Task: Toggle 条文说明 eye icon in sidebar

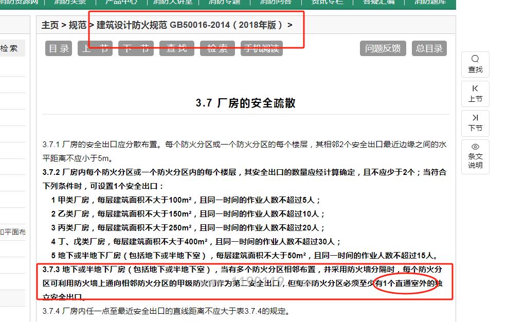Action: click(475, 156)
